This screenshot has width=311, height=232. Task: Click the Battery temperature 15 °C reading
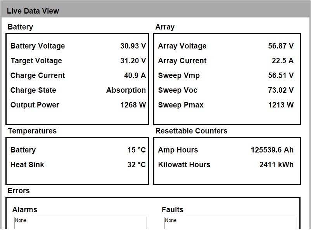click(x=136, y=150)
